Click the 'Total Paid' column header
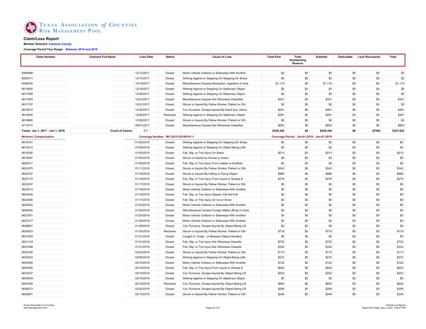The height and width of the screenshot is (329, 426). point(274,57)
